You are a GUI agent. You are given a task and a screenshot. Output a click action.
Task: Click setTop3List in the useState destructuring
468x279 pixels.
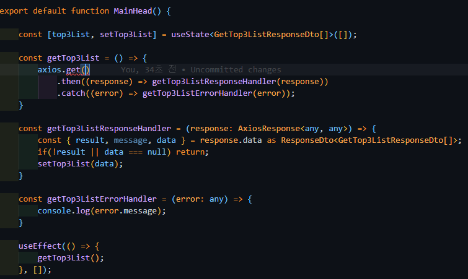tap(126, 35)
